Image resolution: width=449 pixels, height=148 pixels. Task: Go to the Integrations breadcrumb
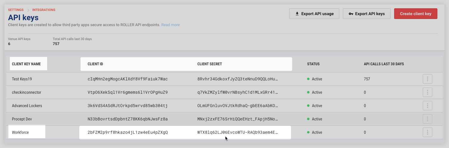(x=44, y=10)
